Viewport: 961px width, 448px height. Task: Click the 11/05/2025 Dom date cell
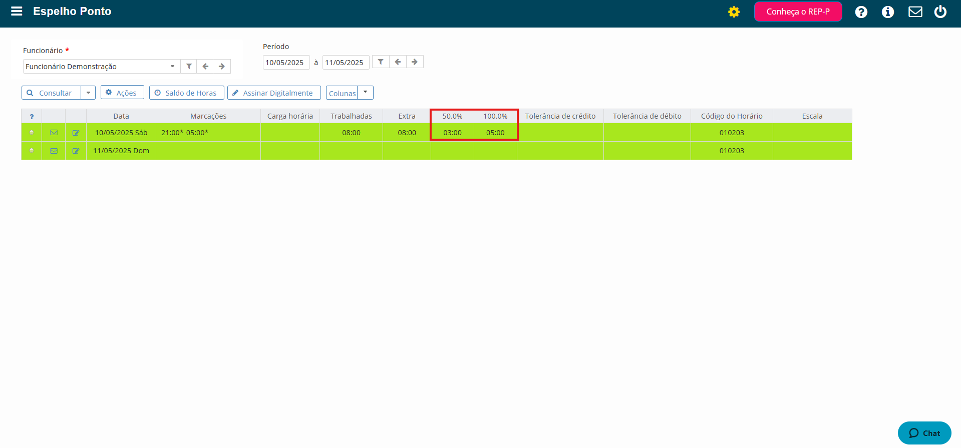pos(121,151)
